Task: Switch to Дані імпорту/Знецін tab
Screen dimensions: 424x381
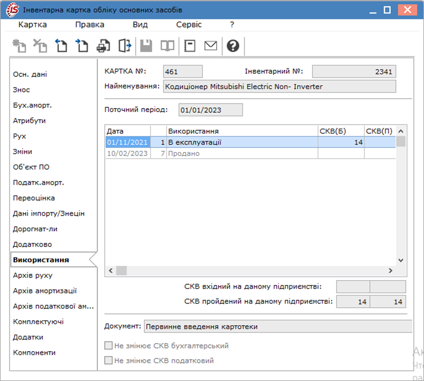Action: click(49, 213)
